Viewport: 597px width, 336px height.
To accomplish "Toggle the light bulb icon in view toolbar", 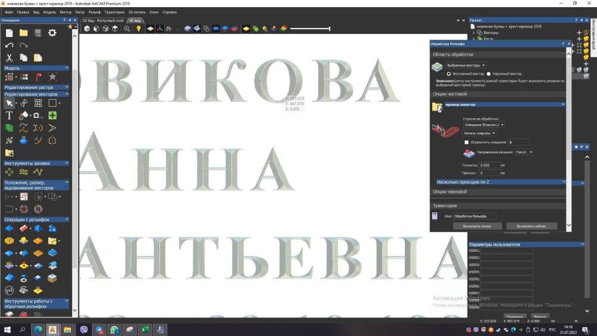I will (x=139, y=29).
